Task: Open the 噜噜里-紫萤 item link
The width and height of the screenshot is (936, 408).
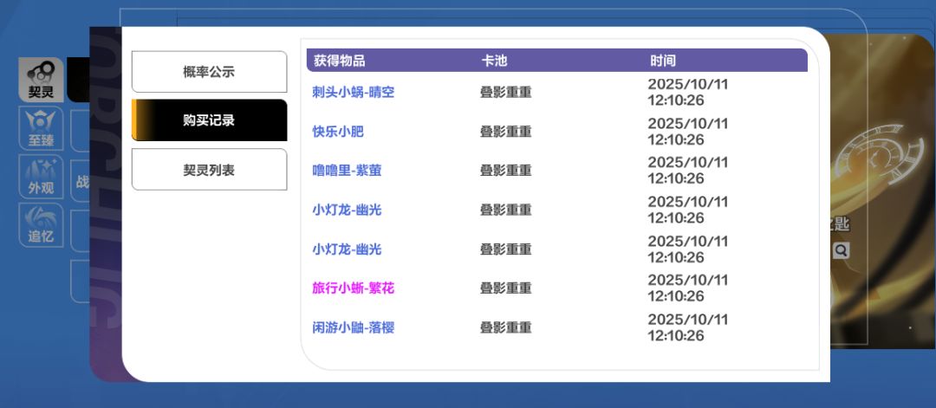Action: coord(347,171)
